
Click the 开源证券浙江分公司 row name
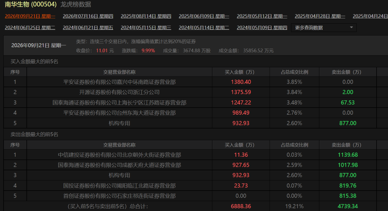[x=119, y=92]
